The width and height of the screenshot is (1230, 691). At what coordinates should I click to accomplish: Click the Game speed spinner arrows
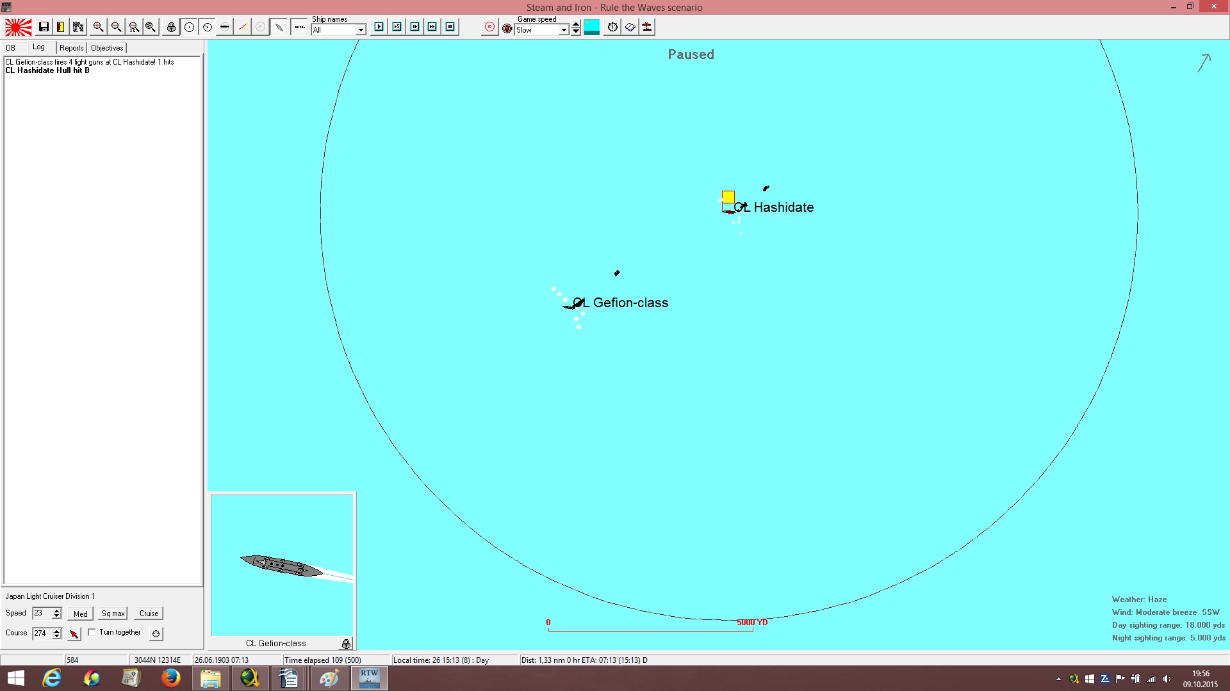576,28
